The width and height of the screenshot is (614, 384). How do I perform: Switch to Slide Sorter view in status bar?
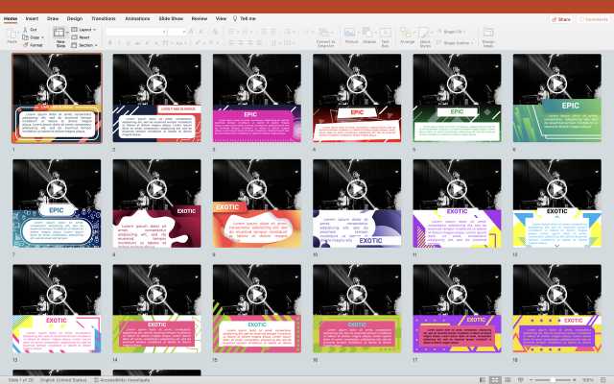click(494, 380)
